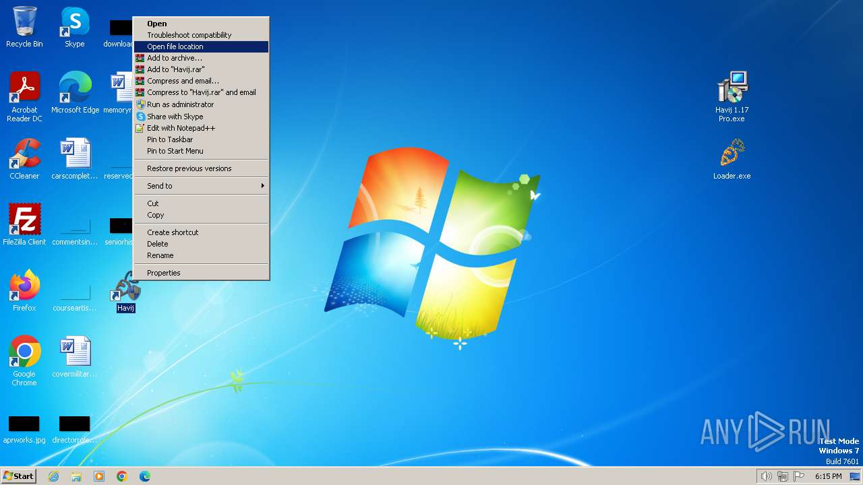Choose Restore previous versions

(202, 168)
